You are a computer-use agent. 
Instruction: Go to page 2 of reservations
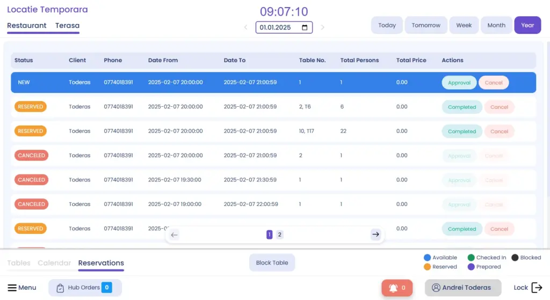pyautogui.click(x=279, y=235)
